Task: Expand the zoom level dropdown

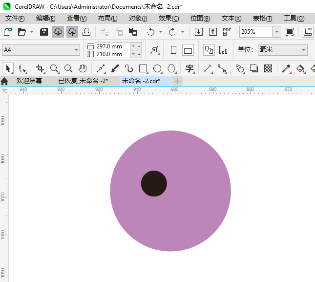Action: point(276,32)
